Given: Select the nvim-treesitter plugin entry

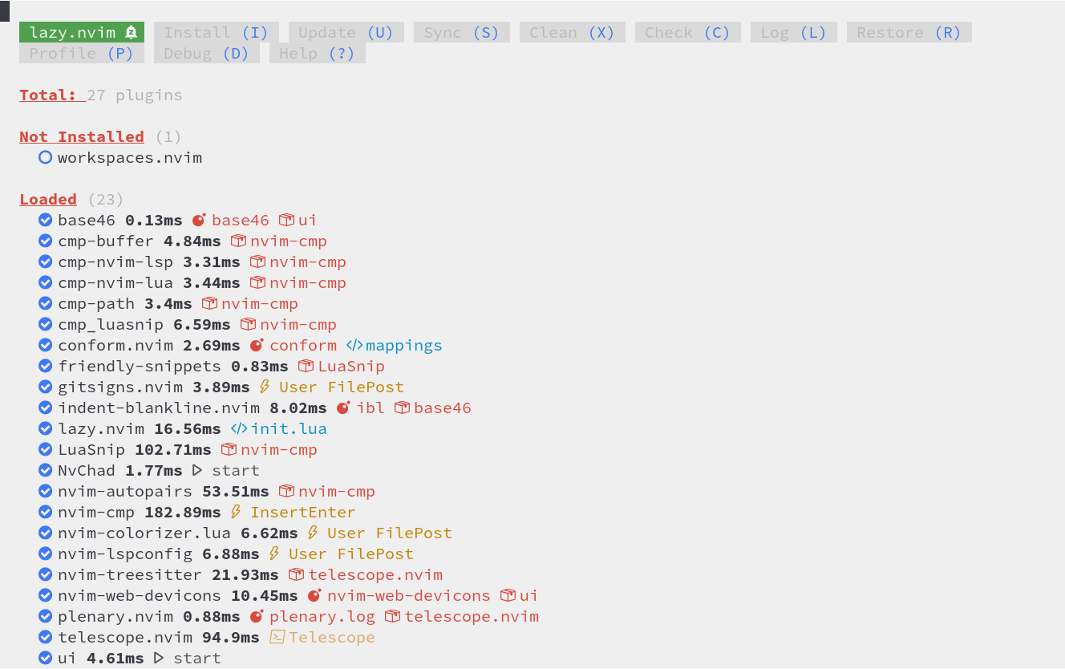Looking at the screenshot, I should [130, 574].
